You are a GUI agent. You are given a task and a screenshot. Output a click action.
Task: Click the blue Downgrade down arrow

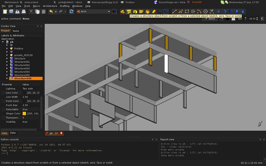pos(243,12)
